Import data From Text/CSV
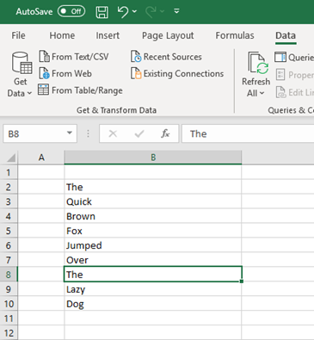This screenshot has height=340, width=314. coord(74,57)
